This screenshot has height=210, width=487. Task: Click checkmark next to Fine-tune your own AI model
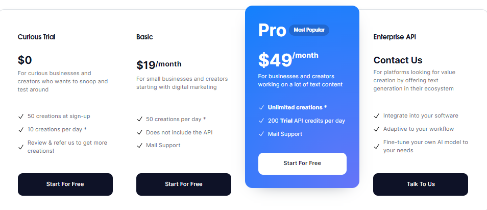376,147
